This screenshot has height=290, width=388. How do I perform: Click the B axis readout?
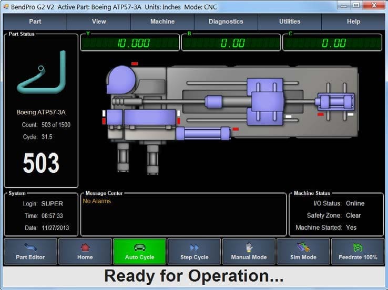pos(231,43)
